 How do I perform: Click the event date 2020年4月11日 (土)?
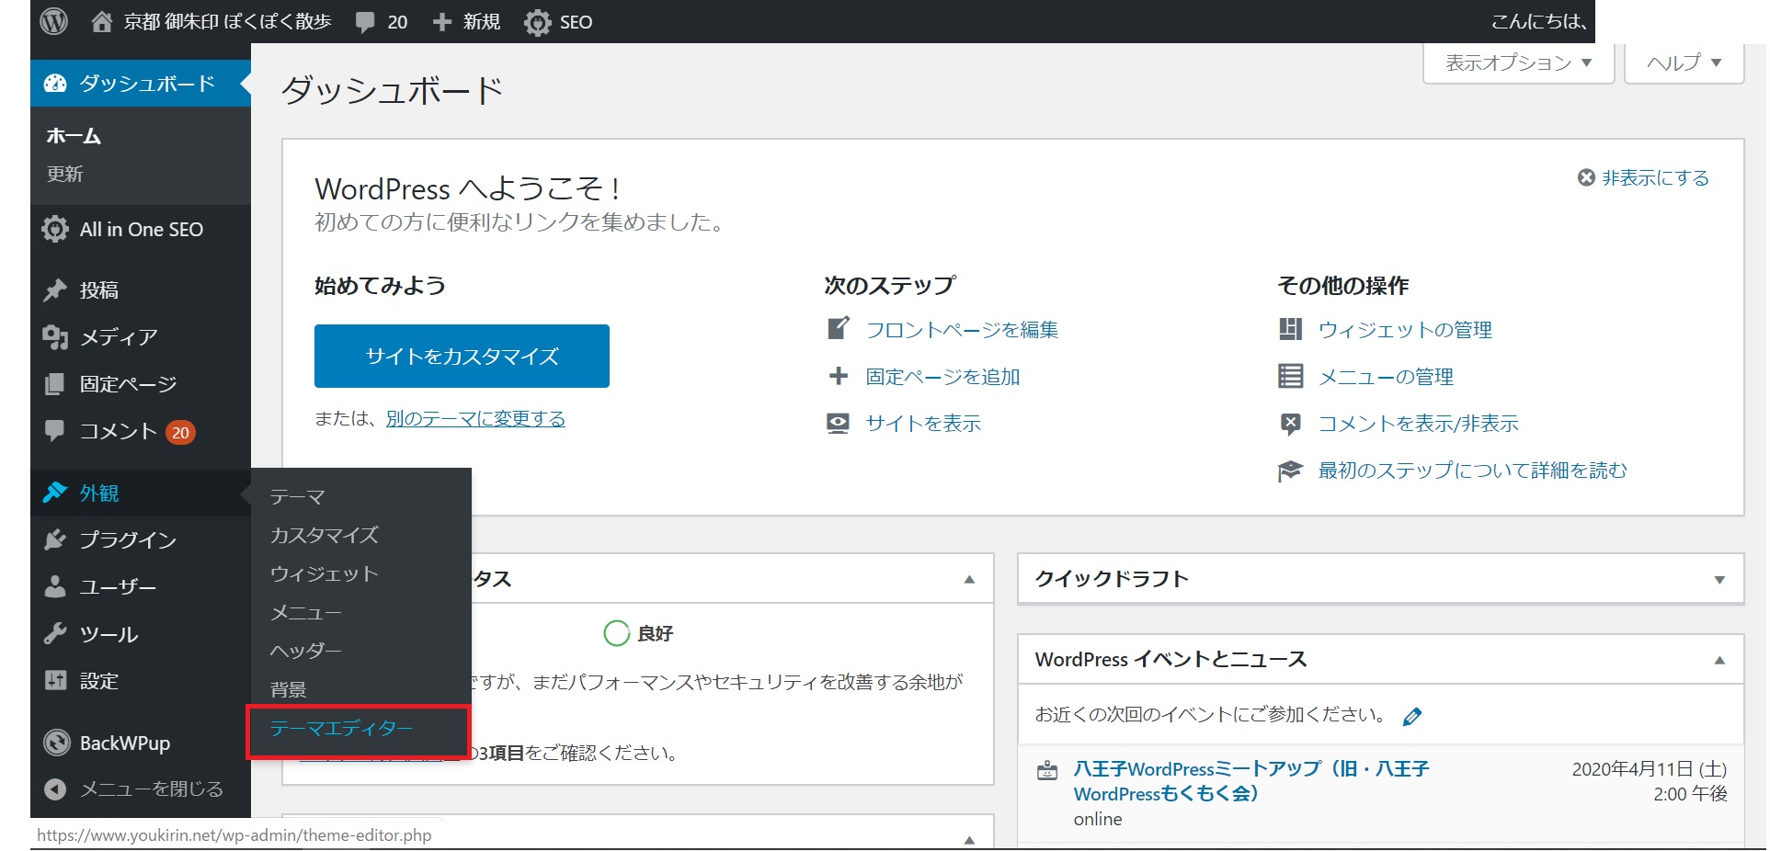[1649, 769]
